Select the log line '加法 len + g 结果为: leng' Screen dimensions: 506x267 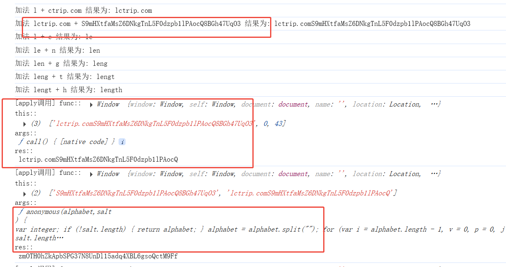coord(61,63)
